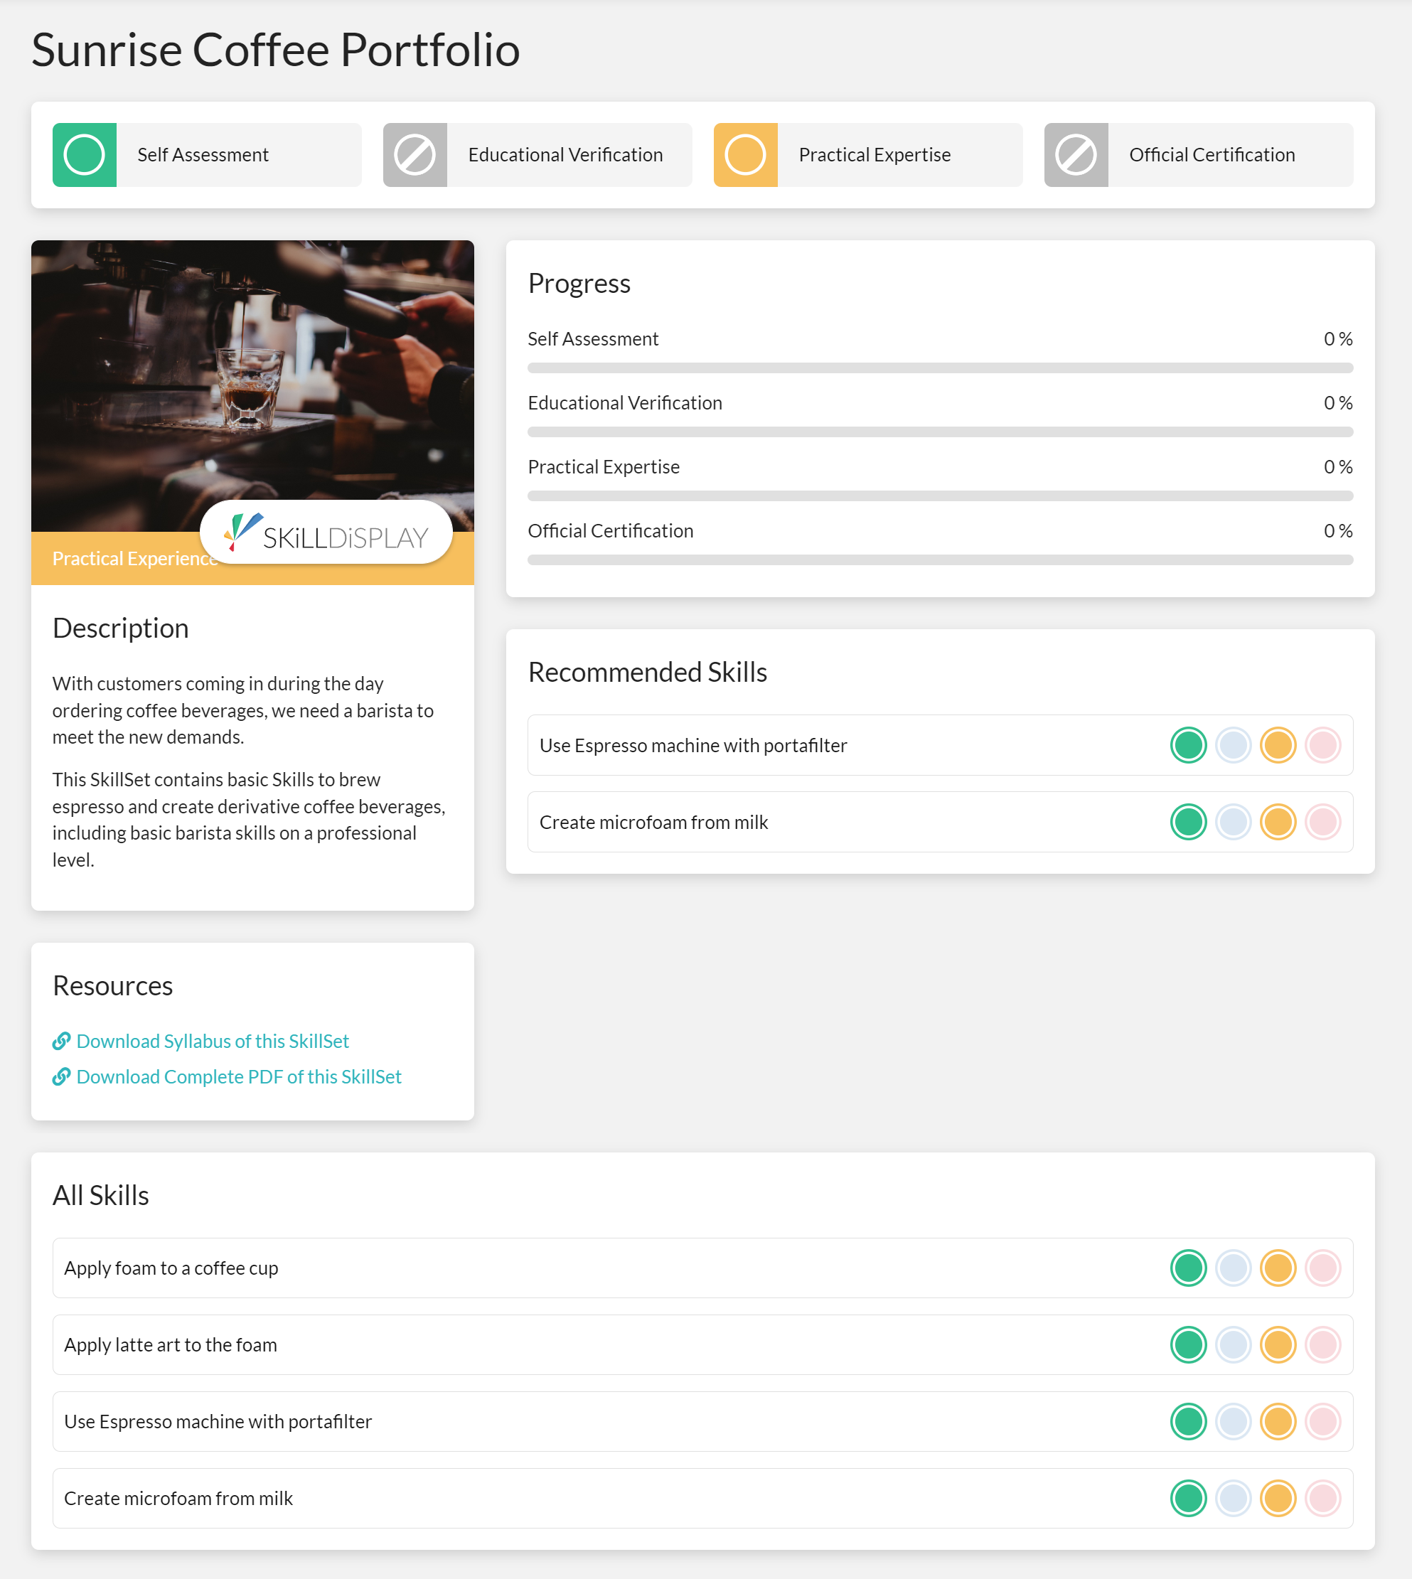Download Complete PDF of this SkillSet
Viewport: 1412px width, 1579px height.
(x=239, y=1077)
